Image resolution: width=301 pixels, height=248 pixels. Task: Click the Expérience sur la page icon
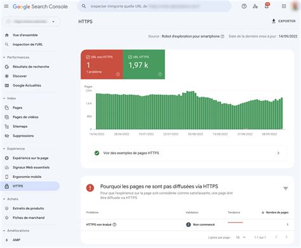click(7, 158)
